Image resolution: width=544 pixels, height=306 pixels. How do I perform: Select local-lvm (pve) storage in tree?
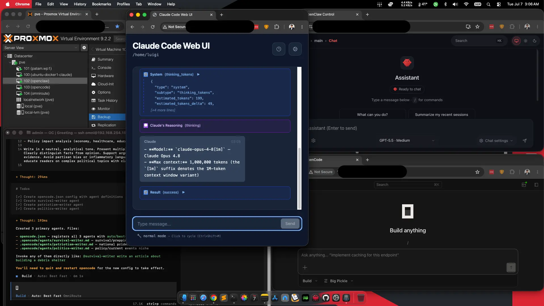coord(37,112)
